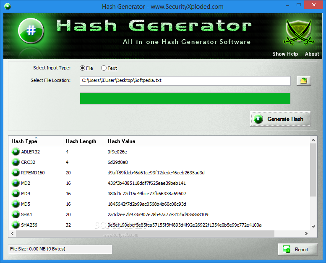Sort by Hash Value column header

[x=207, y=141]
